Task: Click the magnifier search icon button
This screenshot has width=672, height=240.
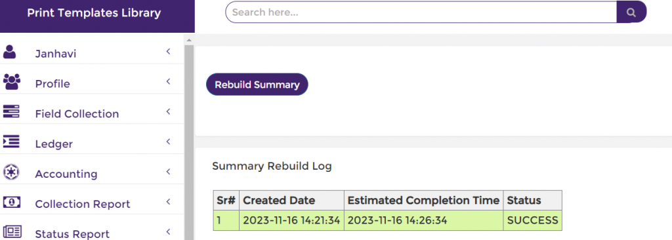Action: [x=631, y=12]
